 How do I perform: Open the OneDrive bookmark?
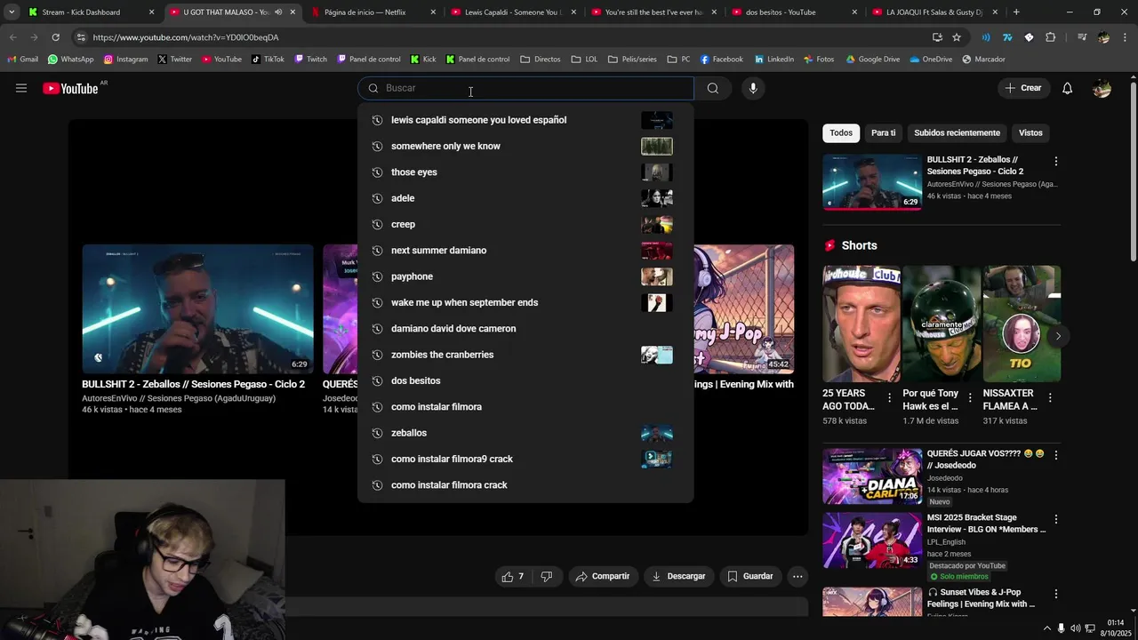point(930,60)
